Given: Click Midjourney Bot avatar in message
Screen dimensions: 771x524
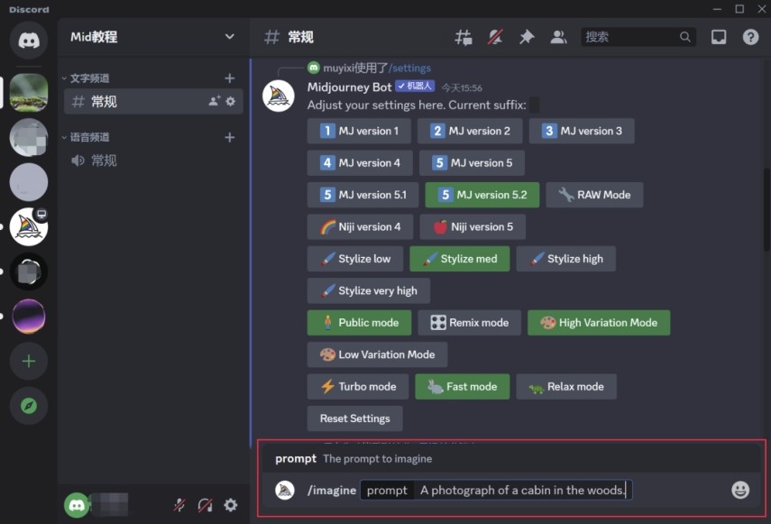Looking at the screenshot, I should pos(279,96).
